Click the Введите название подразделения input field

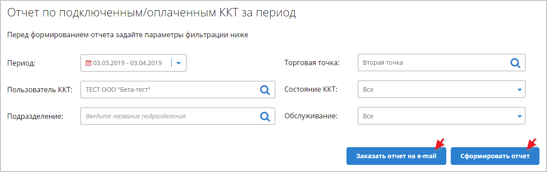(x=178, y=116)
